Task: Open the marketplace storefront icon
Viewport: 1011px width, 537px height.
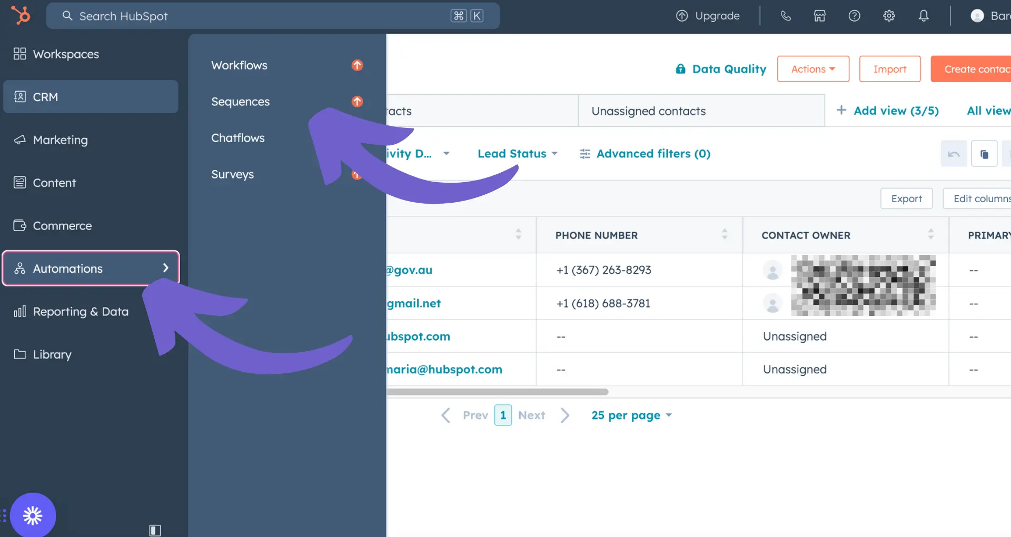Action: 820,16
